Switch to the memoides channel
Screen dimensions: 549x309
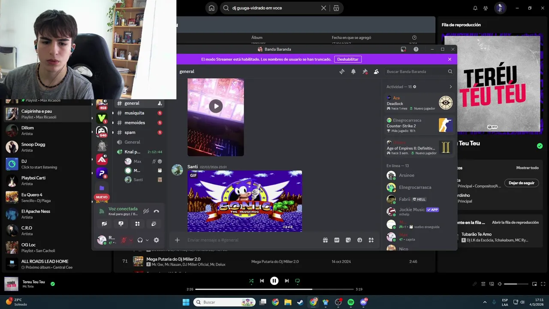point(139,123)
